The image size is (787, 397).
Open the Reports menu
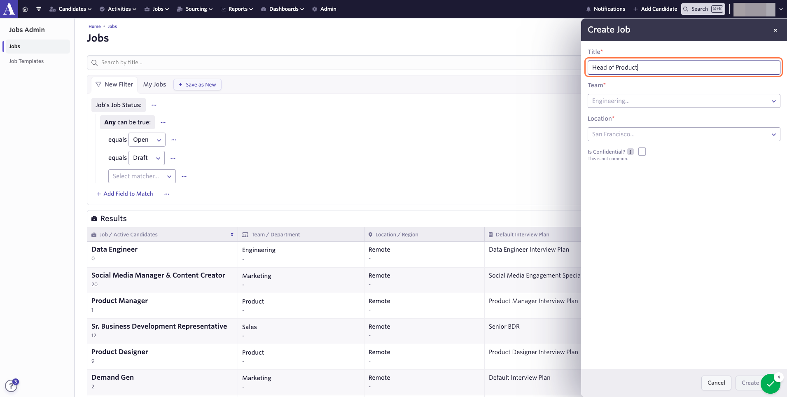tap(237, 9)
